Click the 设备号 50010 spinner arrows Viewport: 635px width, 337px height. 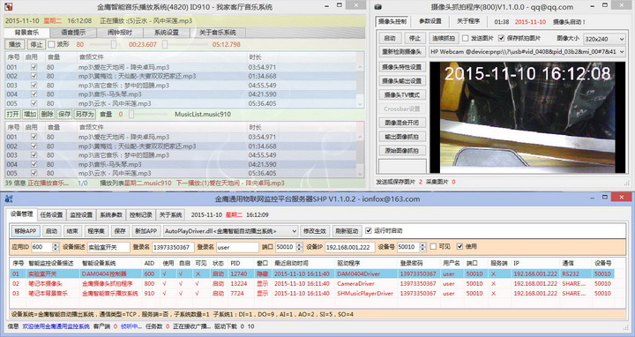pos(422,247)
